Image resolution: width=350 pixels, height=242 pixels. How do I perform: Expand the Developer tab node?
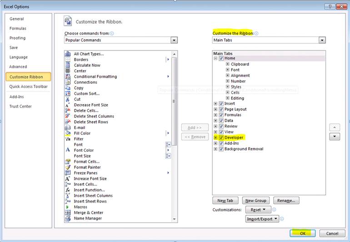click(215, 137)
